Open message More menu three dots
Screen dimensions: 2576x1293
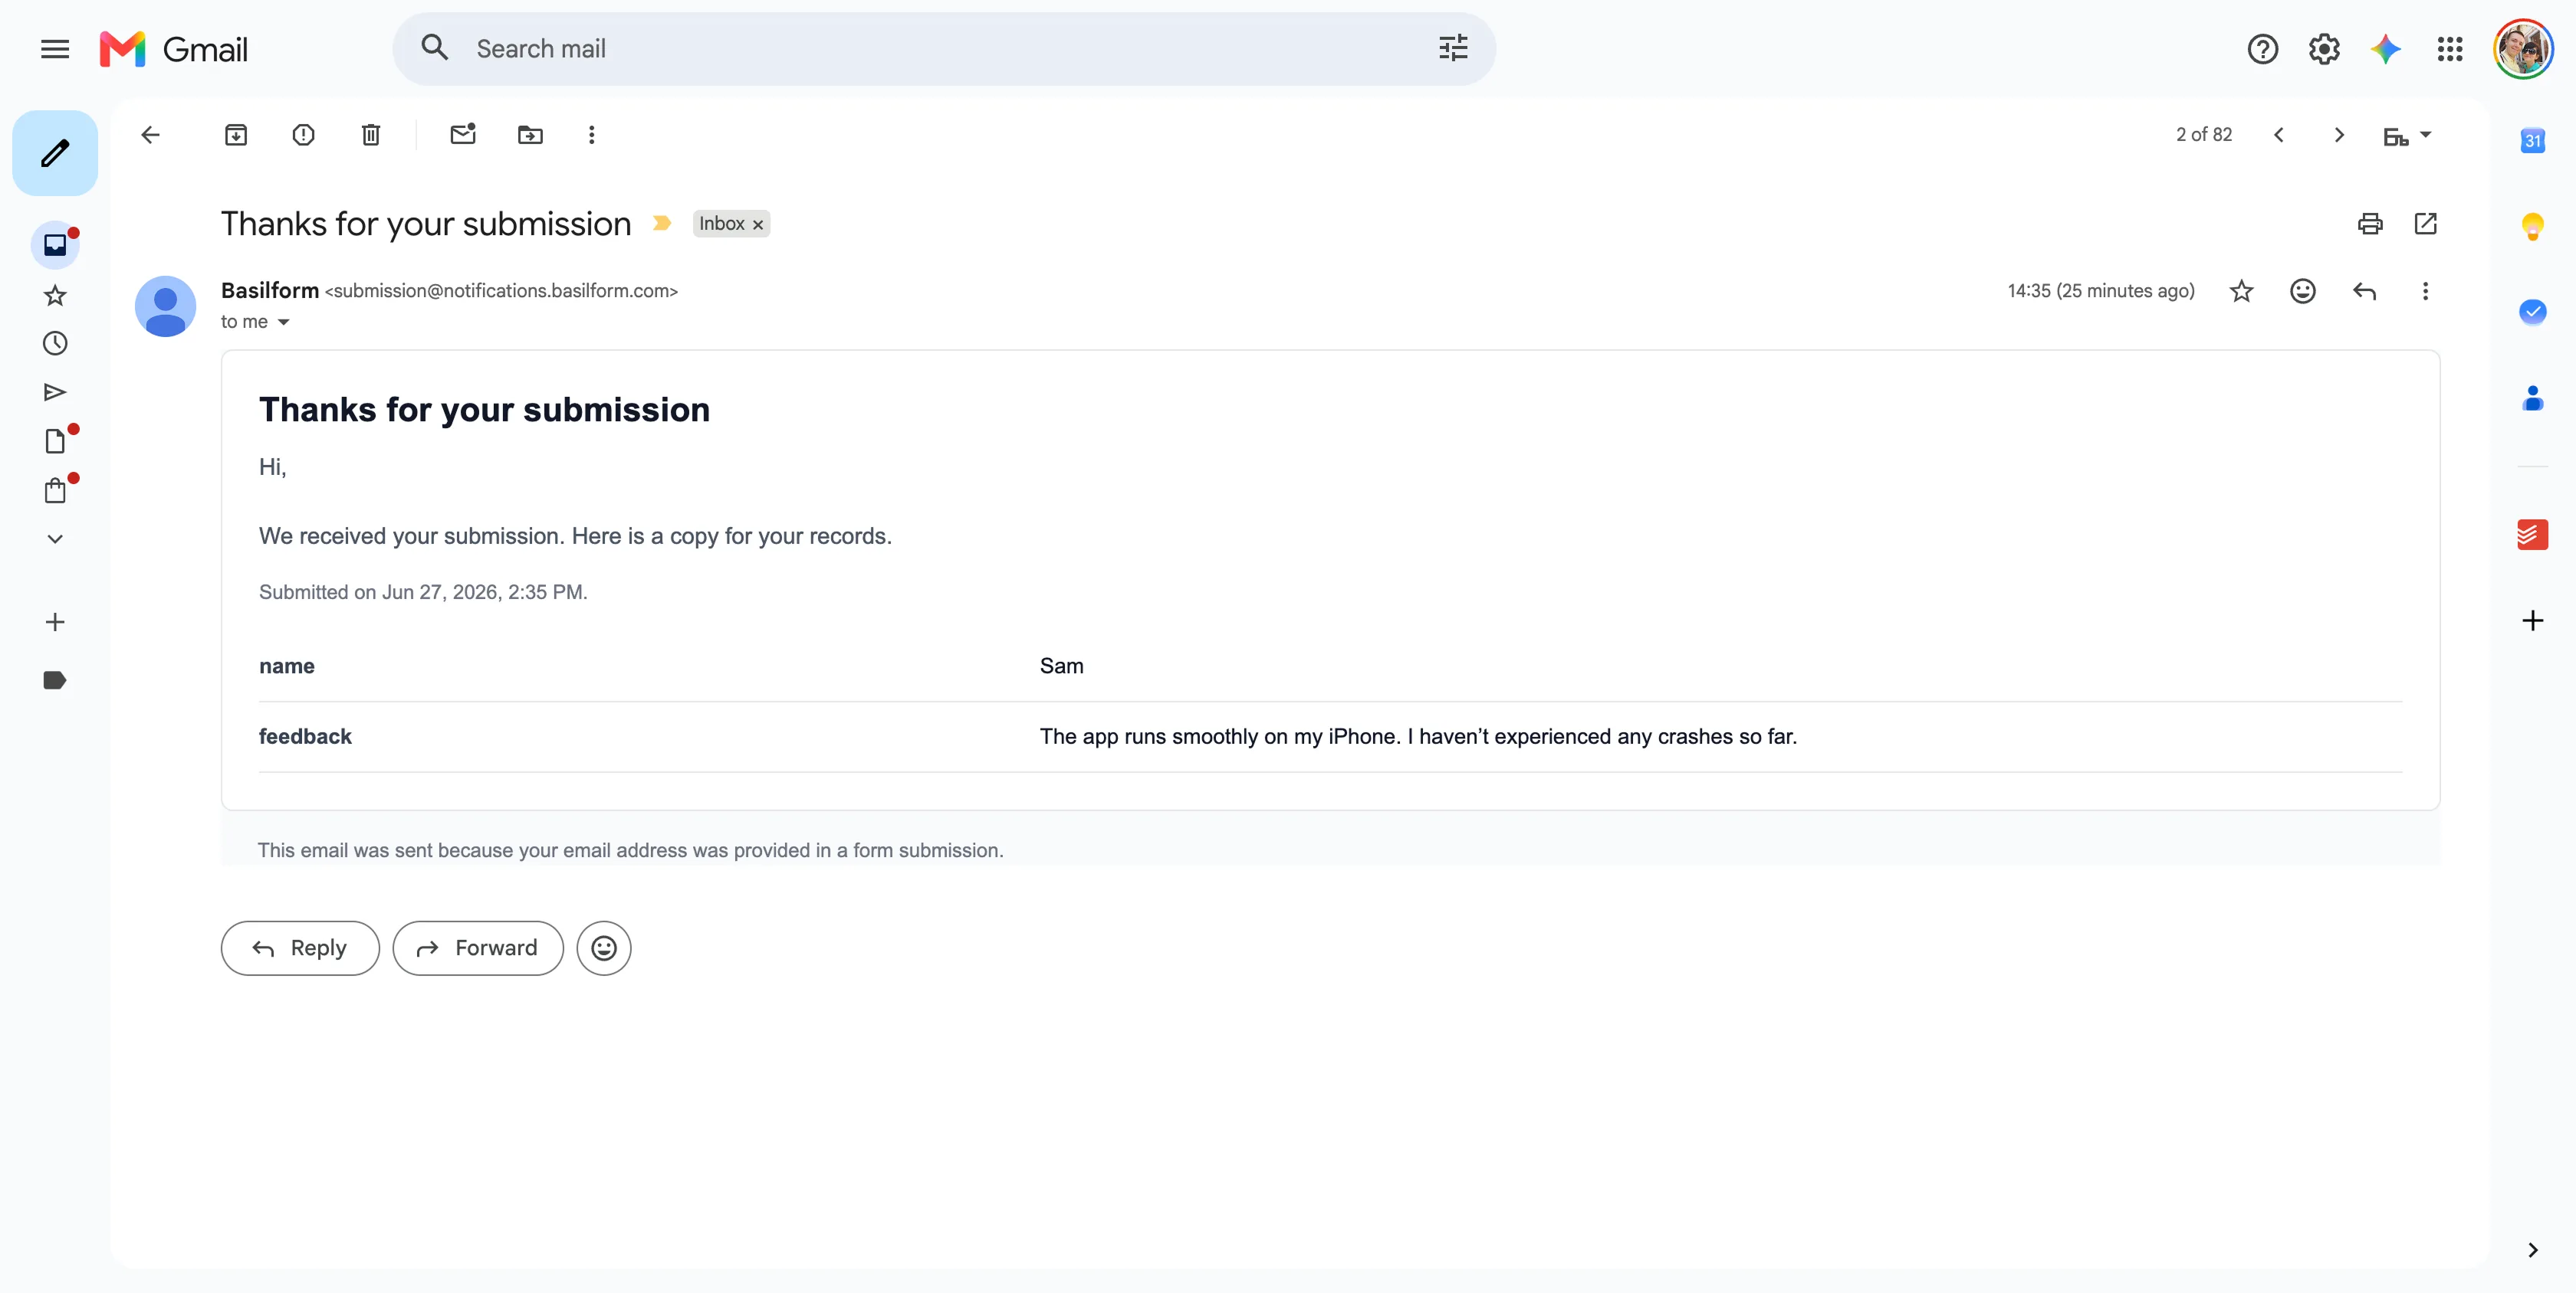(x=2425, y=291)
